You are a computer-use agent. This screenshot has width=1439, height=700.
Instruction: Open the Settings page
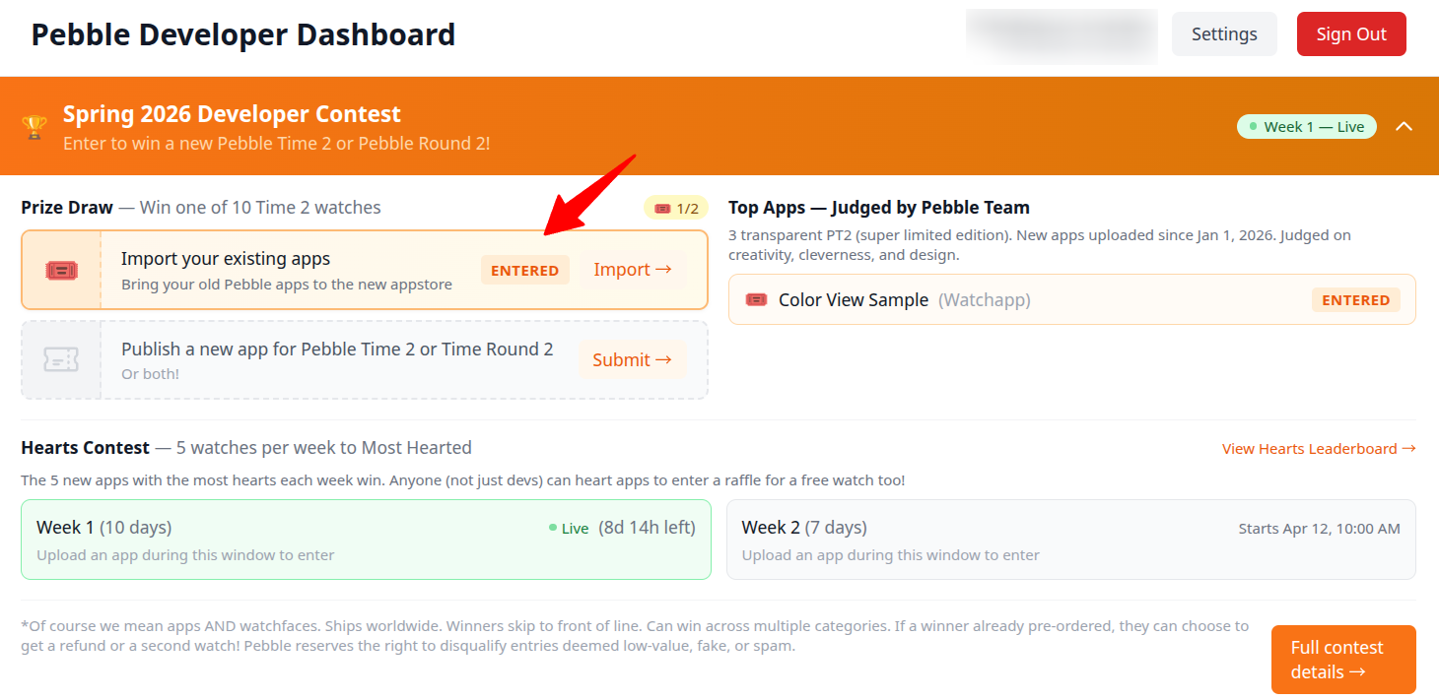[1223, 34]
